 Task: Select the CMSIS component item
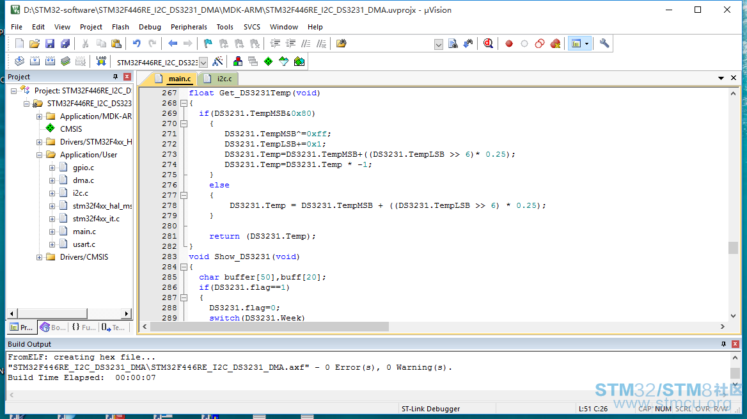click(x=71, y=129)
